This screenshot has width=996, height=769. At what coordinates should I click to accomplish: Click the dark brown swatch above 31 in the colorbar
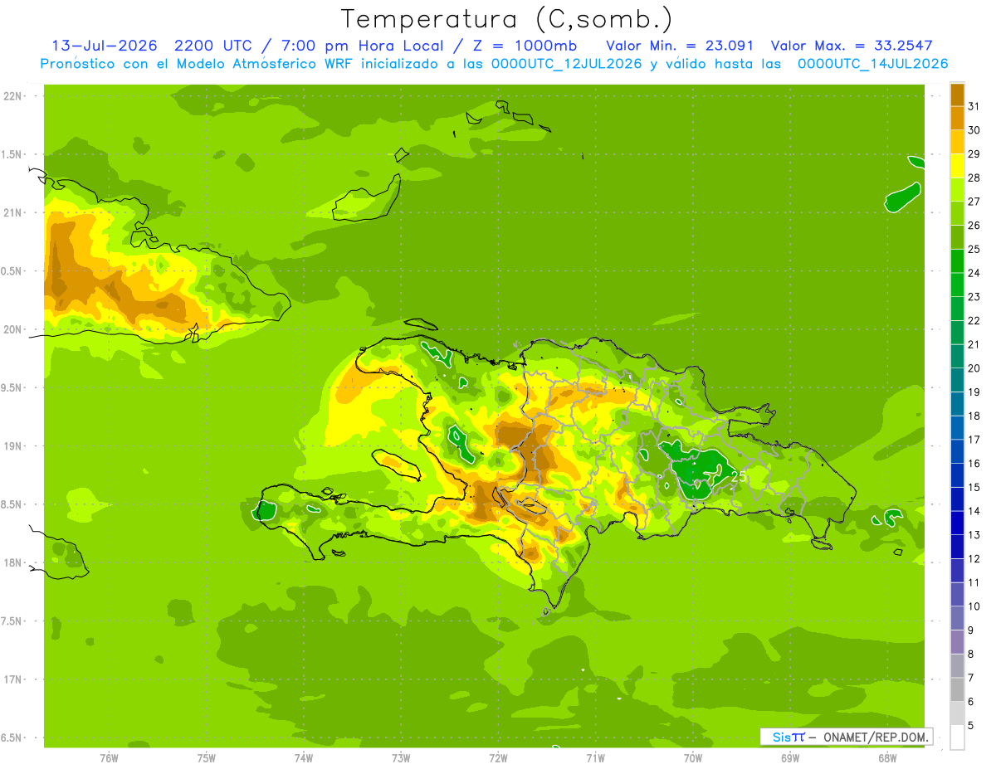point(957,95)
